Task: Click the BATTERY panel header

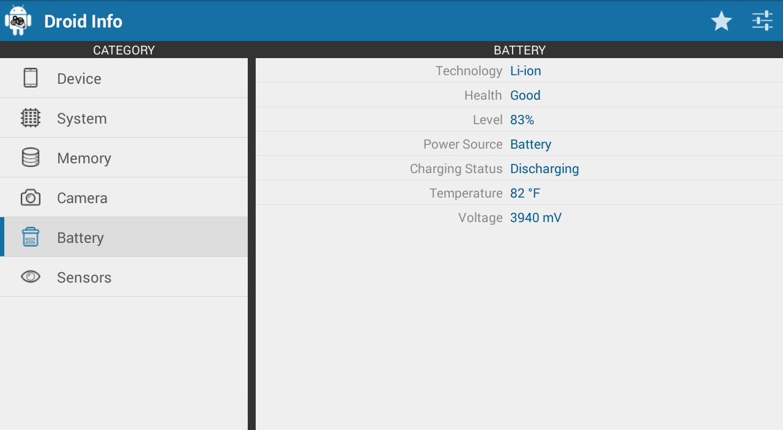Action: pos(519,50)
